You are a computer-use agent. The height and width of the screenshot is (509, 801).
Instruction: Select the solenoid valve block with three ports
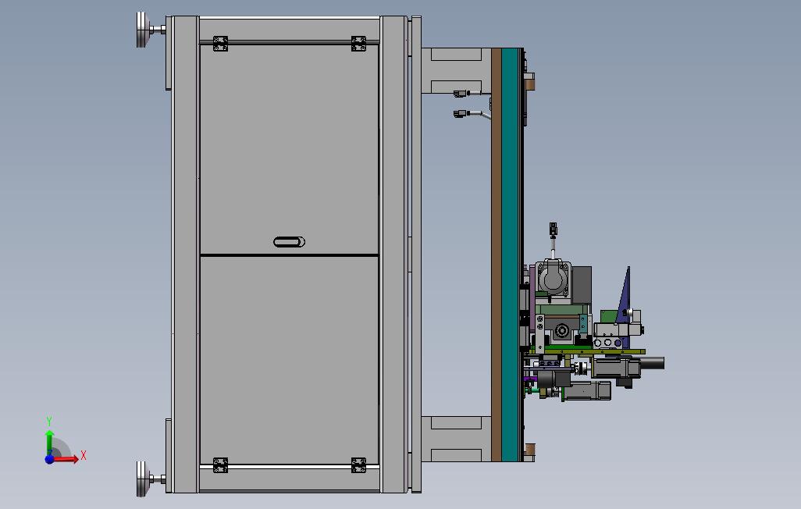[x=610, y=342]
